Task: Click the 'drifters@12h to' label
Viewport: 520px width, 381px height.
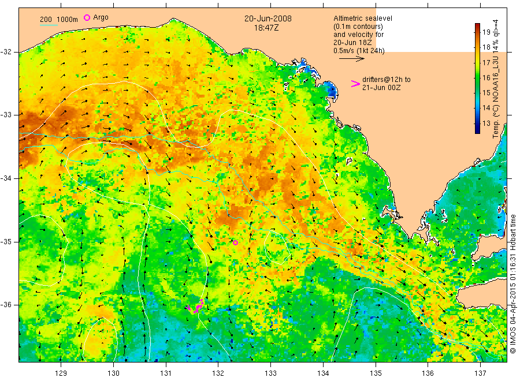Action: (x=387, y=80)
